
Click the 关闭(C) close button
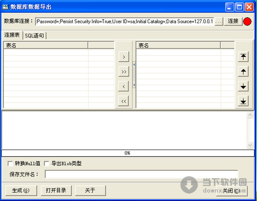pyautogui.click(x=232, y=191)
